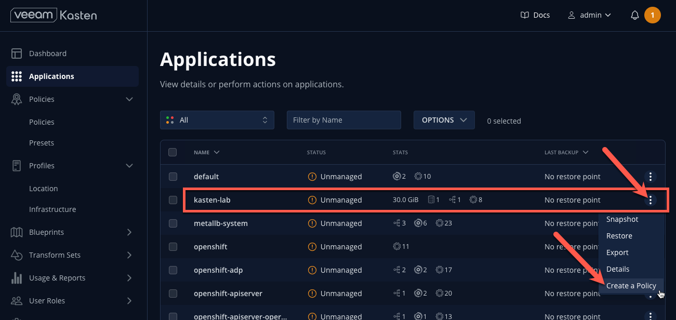This screenshot has width=676, height=320.
Task: Open kasten-lab three-dot actions menu
Action: tap(651, 200)
